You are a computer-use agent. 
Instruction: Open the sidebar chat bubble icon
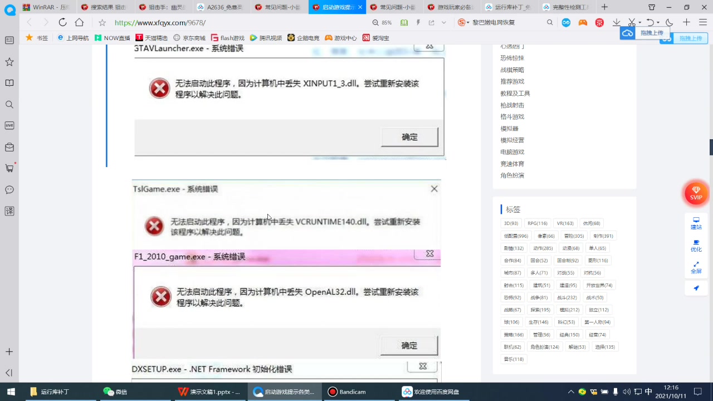[9, 189]
